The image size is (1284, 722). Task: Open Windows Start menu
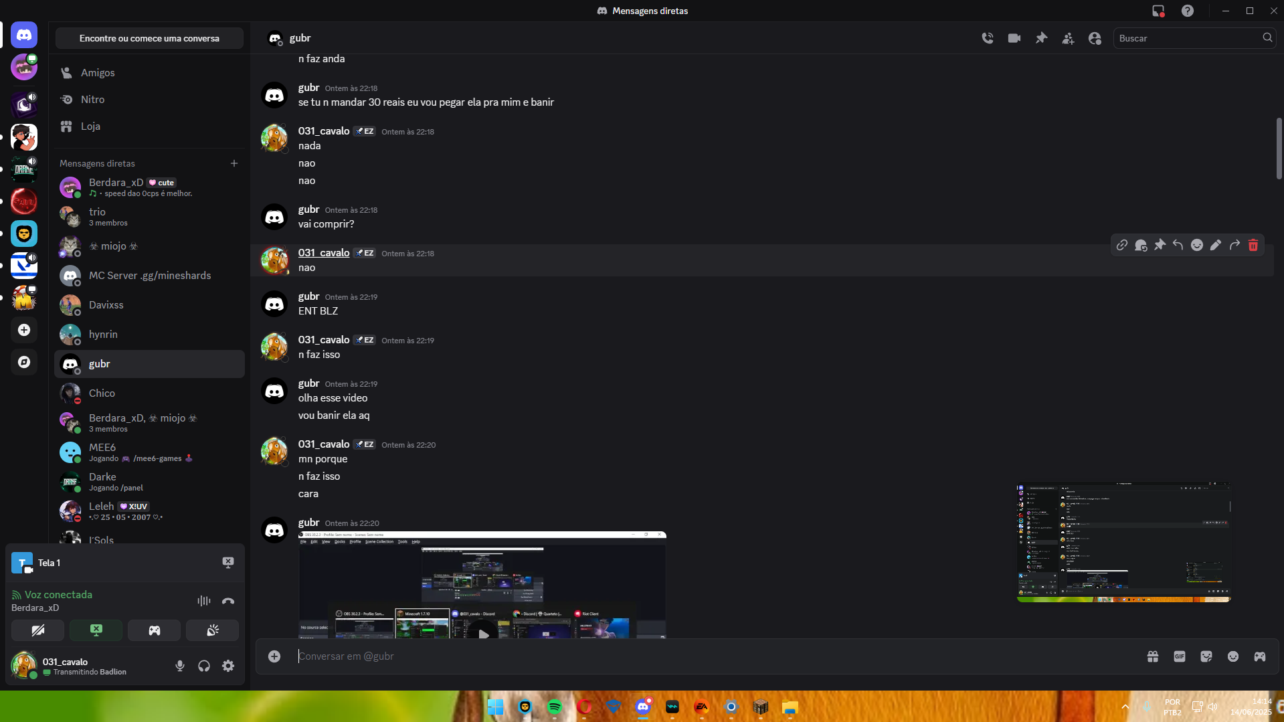(x=496, y=707)
